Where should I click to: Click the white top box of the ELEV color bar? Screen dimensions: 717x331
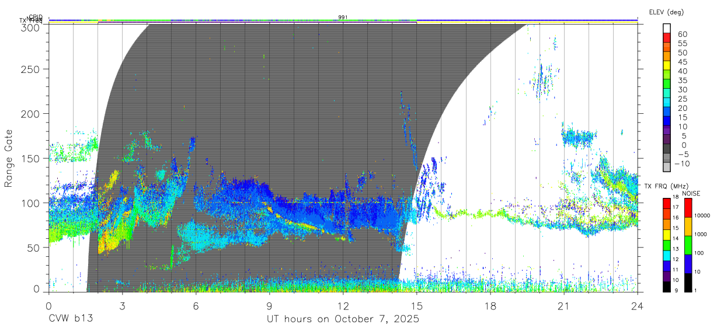coord(667,29)
